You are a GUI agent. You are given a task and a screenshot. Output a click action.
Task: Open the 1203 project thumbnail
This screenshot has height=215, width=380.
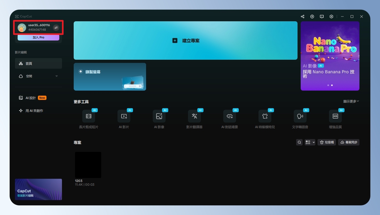coord(88,165)
